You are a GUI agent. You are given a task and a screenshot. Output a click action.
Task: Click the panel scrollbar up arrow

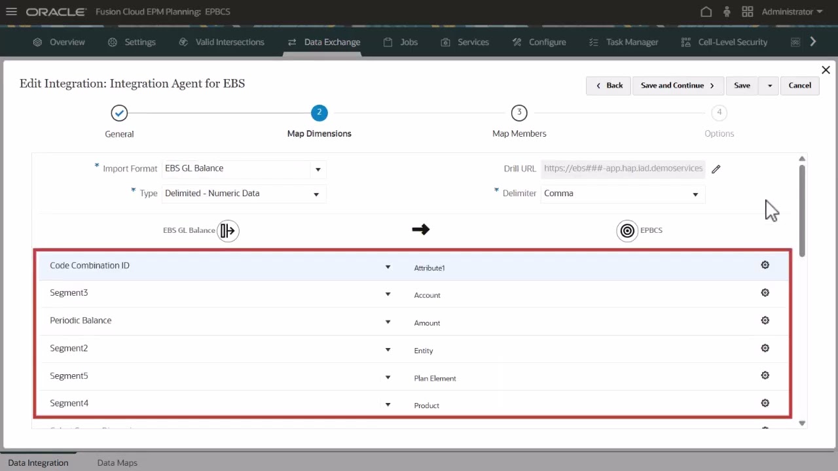pos(802,159)
